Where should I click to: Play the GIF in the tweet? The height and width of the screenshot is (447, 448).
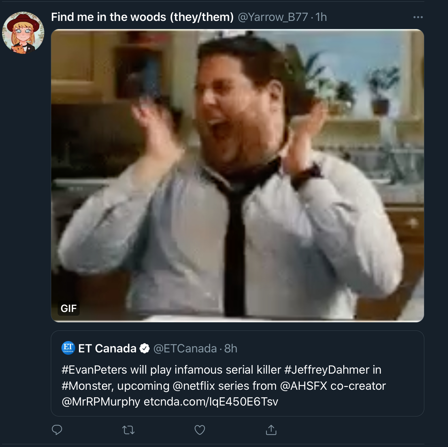(238, 176)
